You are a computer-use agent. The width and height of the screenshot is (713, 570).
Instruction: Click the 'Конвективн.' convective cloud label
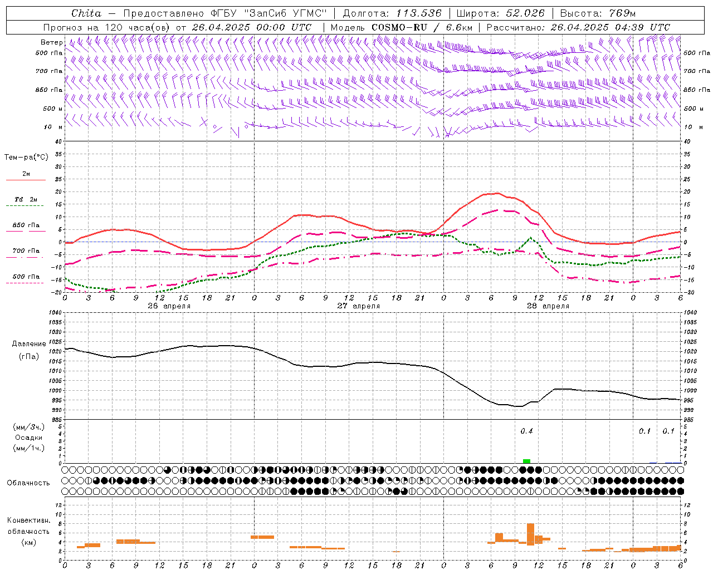29,520
